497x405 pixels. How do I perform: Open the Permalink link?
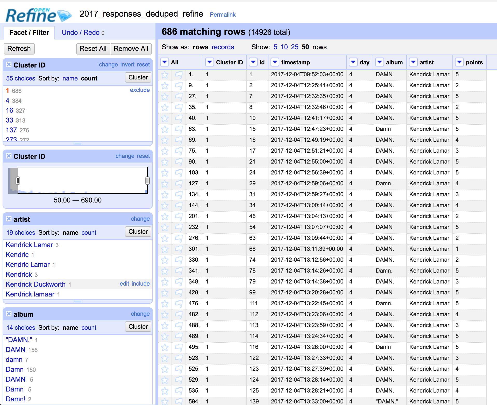tap(223, 15)
